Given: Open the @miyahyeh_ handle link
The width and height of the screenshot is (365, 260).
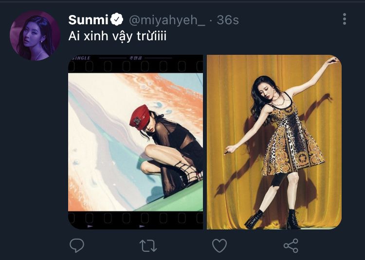Looking at the screenshot, I should click(x=166, y=20).
